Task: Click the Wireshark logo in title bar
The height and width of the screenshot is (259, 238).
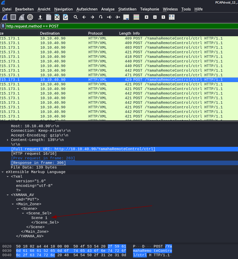Action: point(3,2)
